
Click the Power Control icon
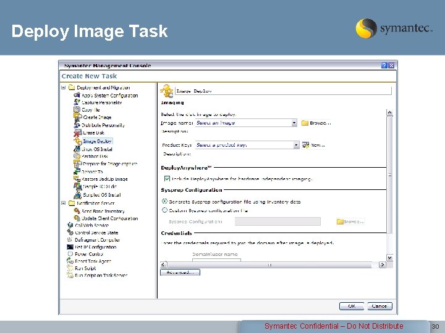pyautogui.click(x=70, y=254)
